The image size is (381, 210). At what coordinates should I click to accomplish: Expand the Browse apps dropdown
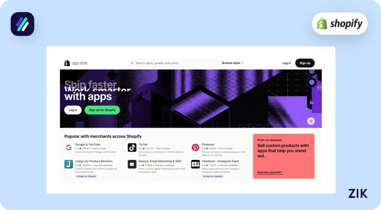[232, 63]
